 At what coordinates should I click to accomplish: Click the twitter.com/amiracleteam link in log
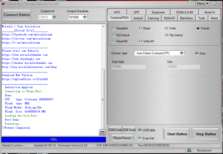point(26,38)
